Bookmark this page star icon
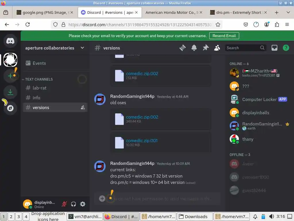294x221 pixels. [x=218, y=25]
